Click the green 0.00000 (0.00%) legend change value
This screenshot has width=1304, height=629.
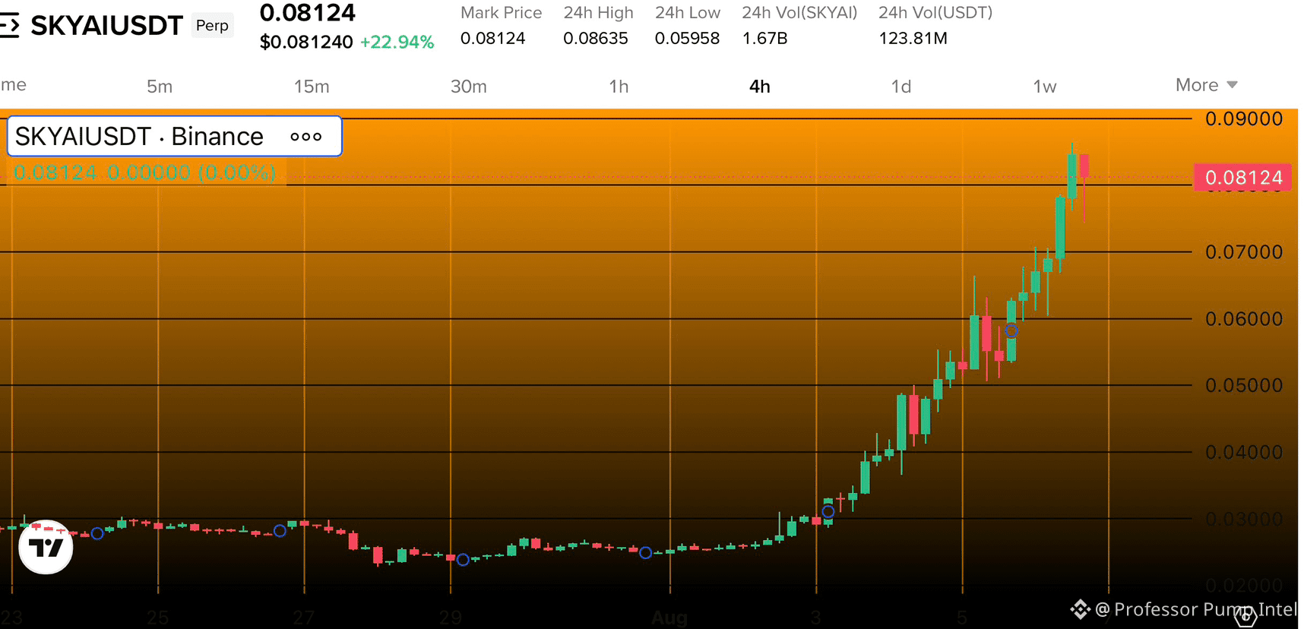(191, 172)
